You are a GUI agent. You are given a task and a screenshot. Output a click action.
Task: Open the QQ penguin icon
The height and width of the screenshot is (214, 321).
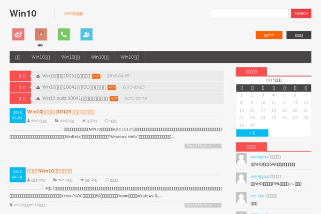41,34
